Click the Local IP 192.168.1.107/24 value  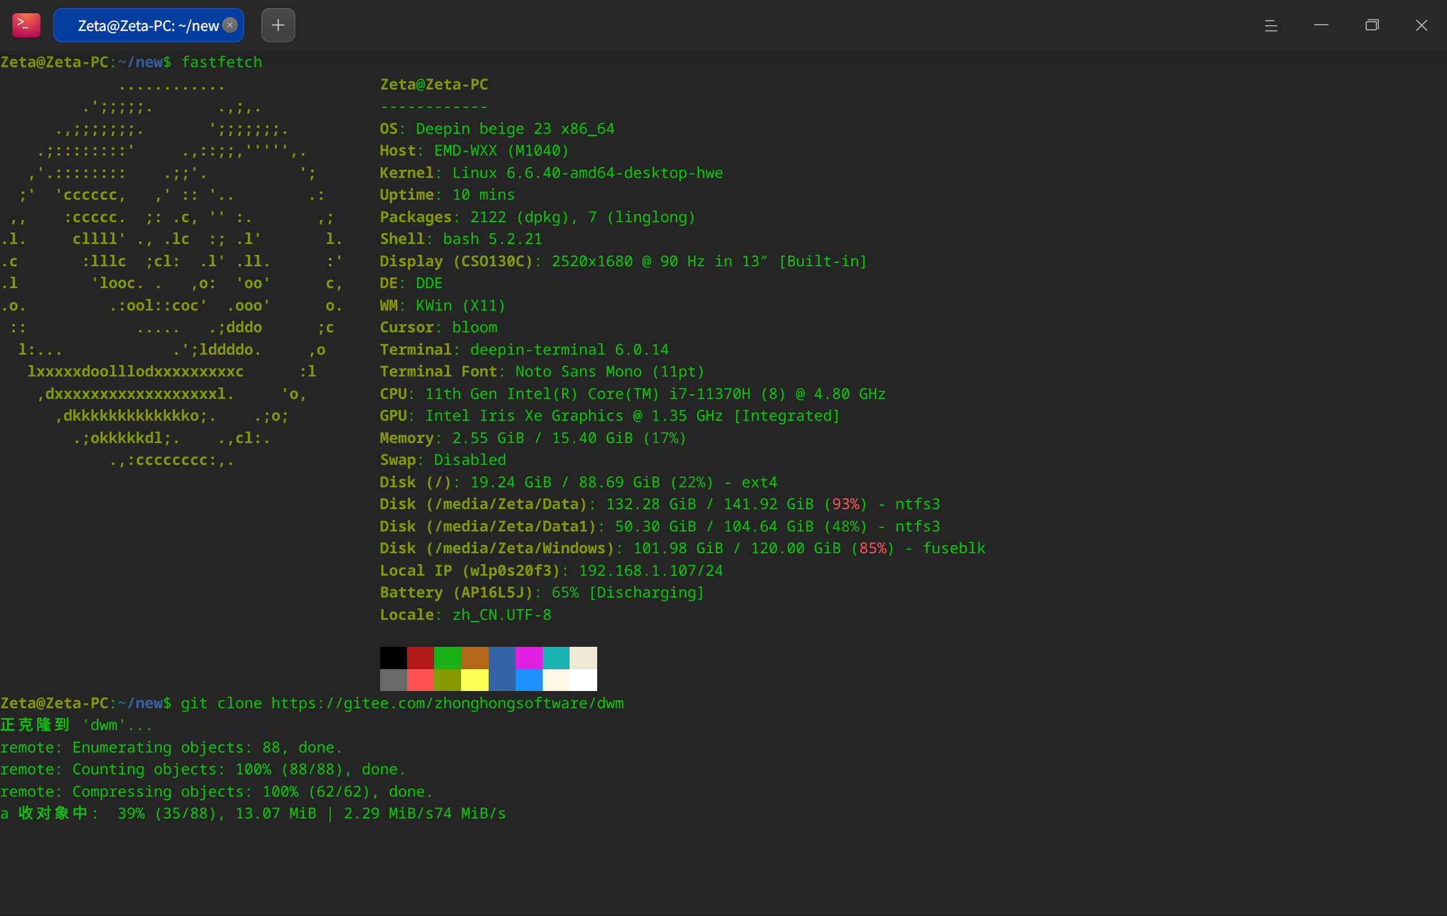coord(650,570)
